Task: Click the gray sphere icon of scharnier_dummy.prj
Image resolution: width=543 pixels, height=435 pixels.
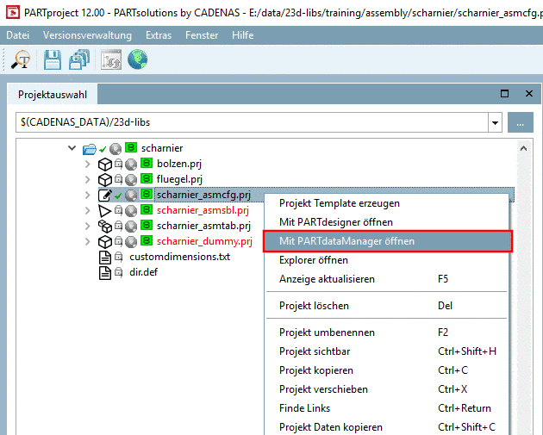Action: (x=131, y=242)
